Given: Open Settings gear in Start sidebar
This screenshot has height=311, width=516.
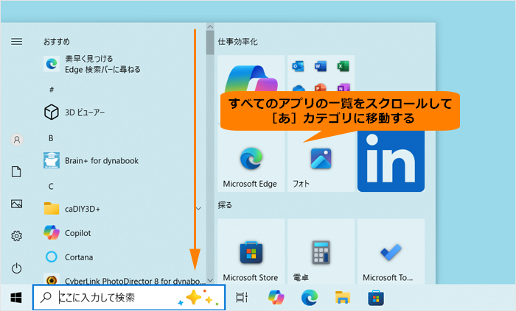Looking at the screenshot, I should point(16,236).
